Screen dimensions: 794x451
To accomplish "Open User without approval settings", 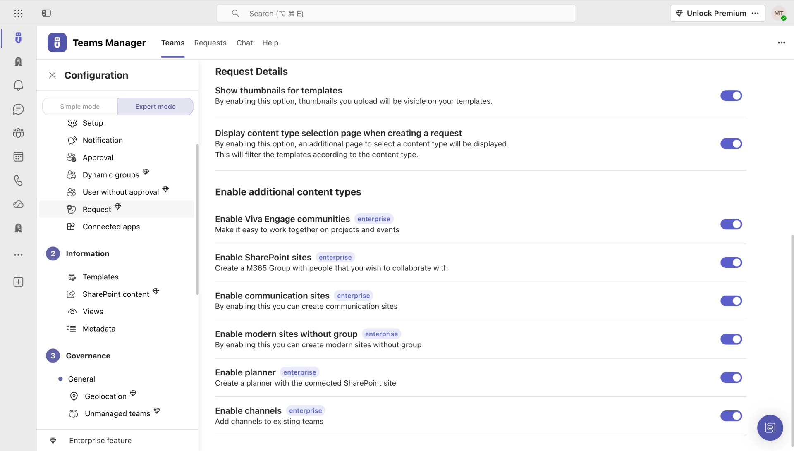I will [116, 192].
